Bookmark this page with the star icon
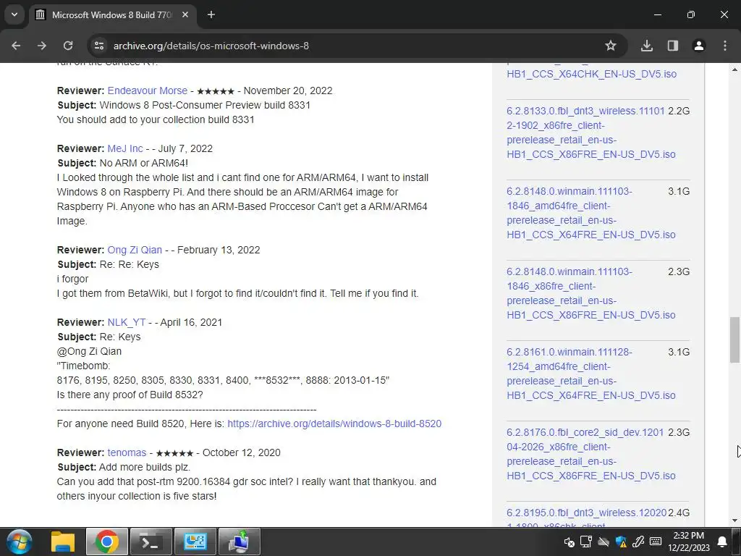This screenshot has width=741, height=556. 611,46
